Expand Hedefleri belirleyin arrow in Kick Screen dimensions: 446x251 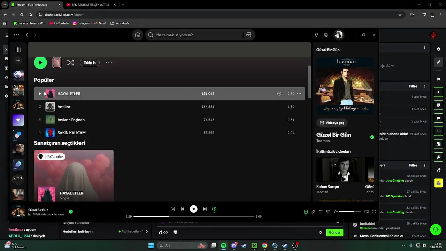click(x=147, y=231)
